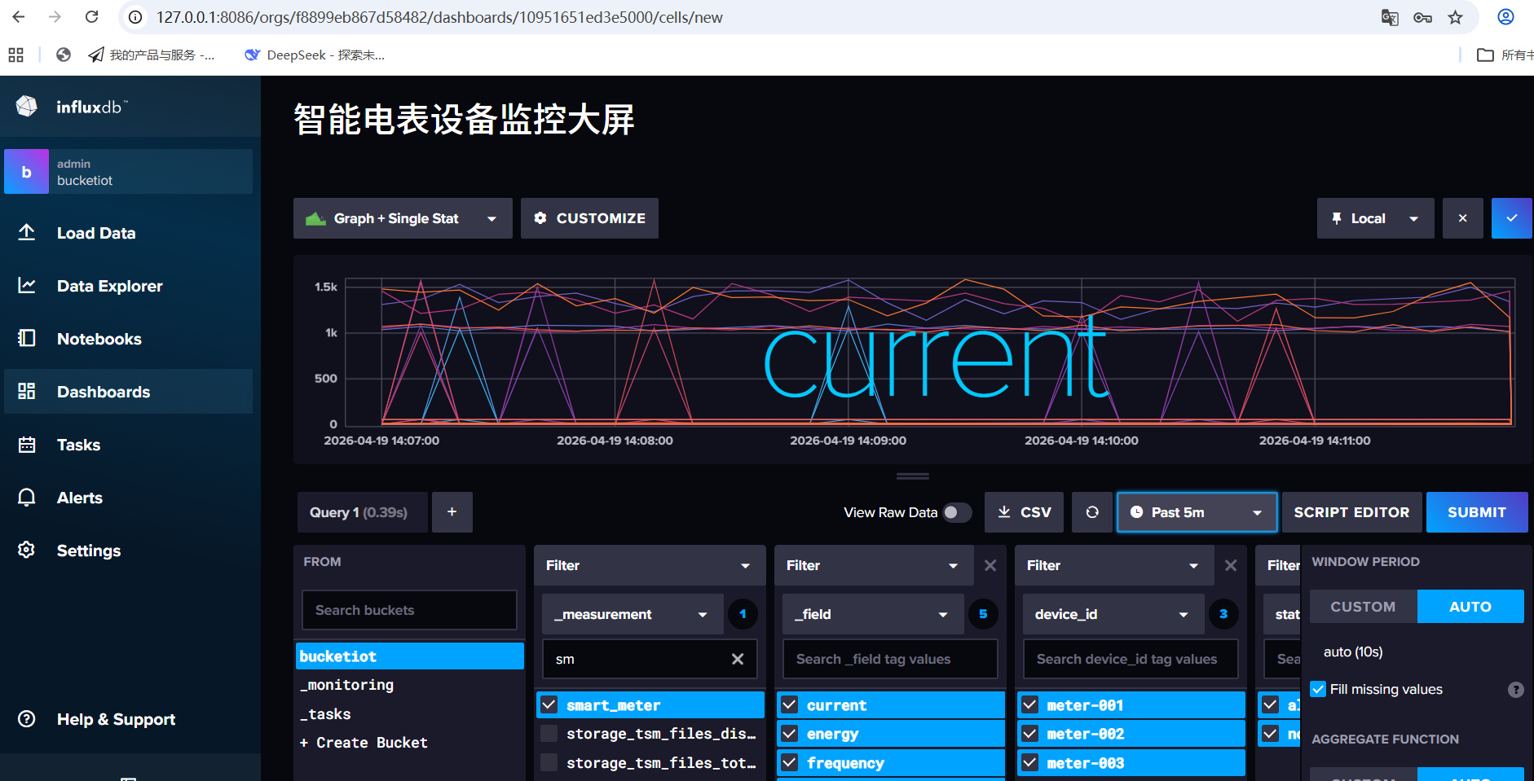Check storage_tsm_files_dis… measurement
The image size is (1534, 781).
[x=549, y=734]
